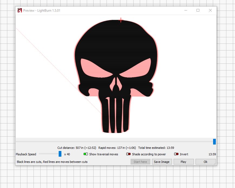Click the Playback Speed label
This screenshot has width=235, height=188.
(x=26, y=154)
